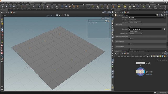Select the Torus shelf tool
The image size is (168, 94).
coord(14,7)
